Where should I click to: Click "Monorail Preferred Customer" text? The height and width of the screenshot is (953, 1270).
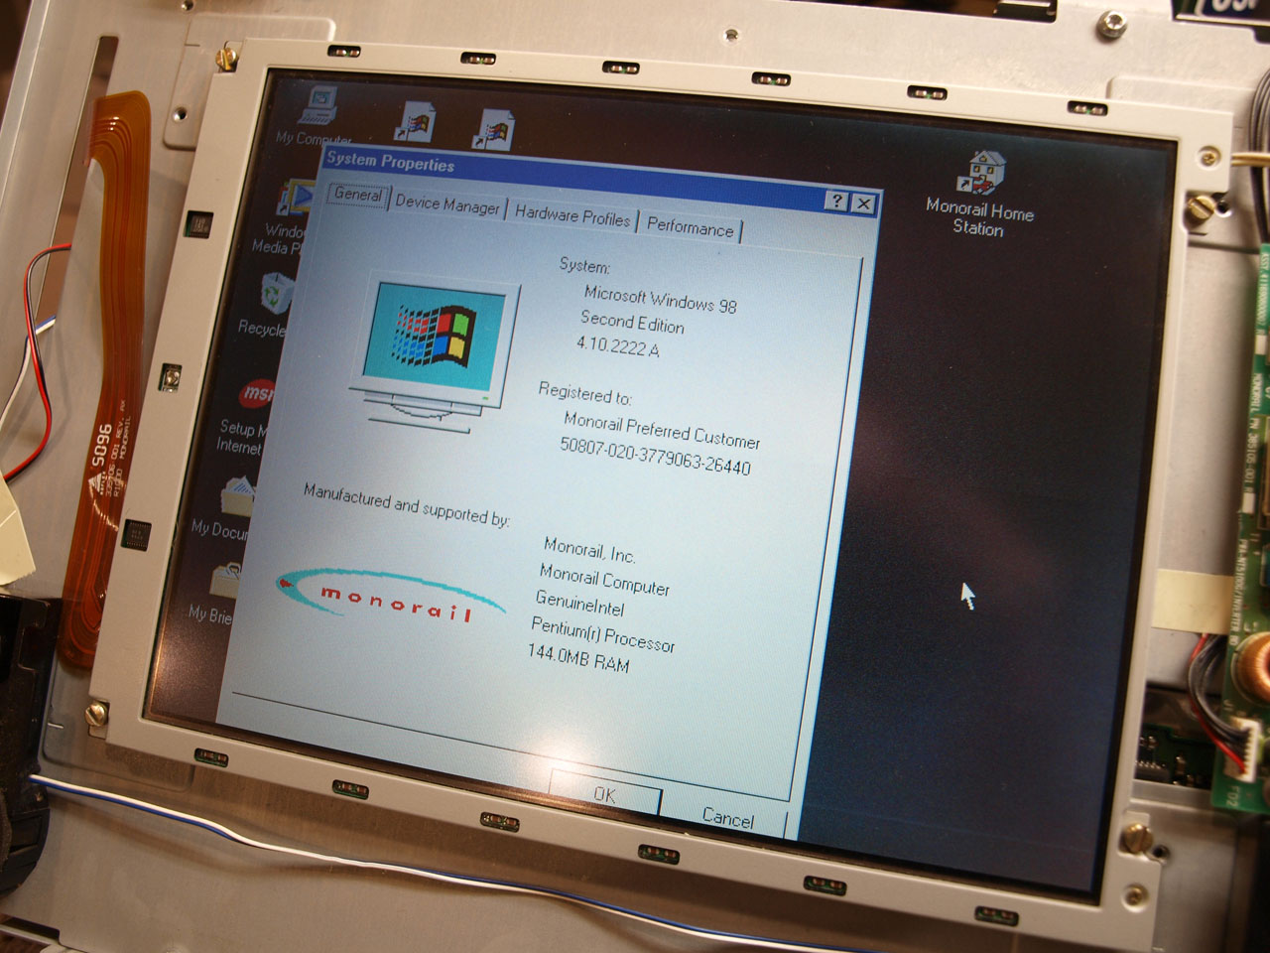tap(662, 431)
